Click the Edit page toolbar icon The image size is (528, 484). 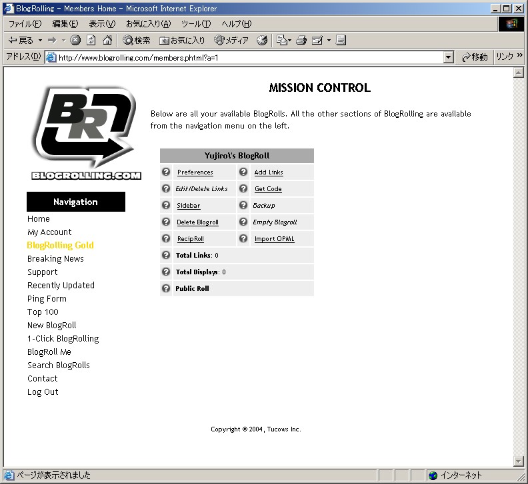click(x=317, y=41)
